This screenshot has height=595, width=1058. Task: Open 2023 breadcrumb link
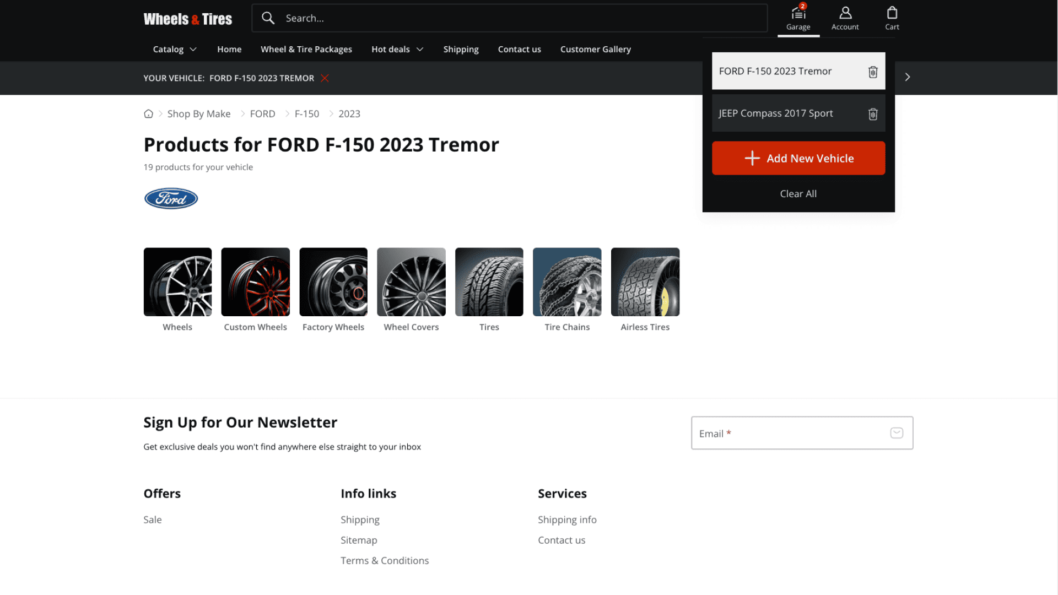(x=349, y=114)
